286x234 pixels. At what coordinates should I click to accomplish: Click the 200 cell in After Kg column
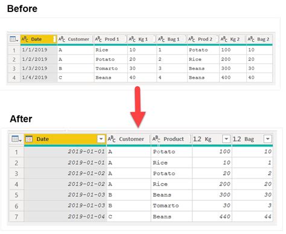pos(212,184)
